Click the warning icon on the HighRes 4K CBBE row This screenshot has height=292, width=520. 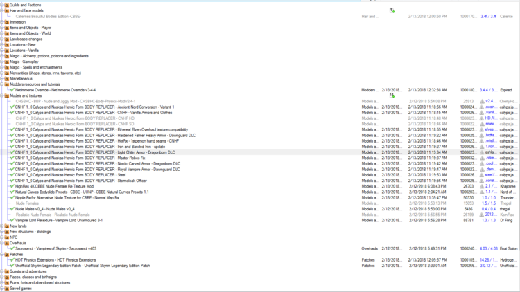[482, 186]
